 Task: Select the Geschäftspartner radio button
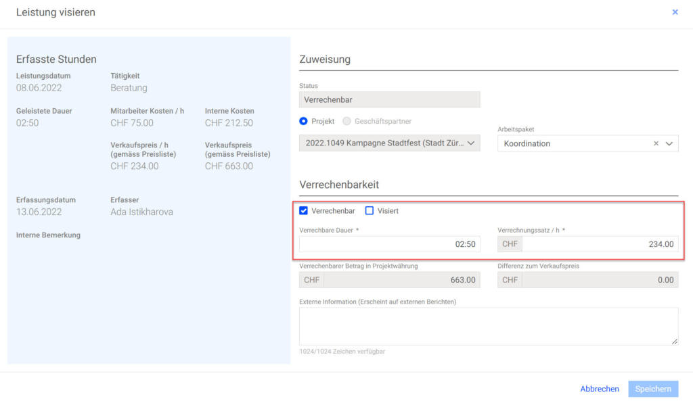pyautogui.click(x=347, y=121)
